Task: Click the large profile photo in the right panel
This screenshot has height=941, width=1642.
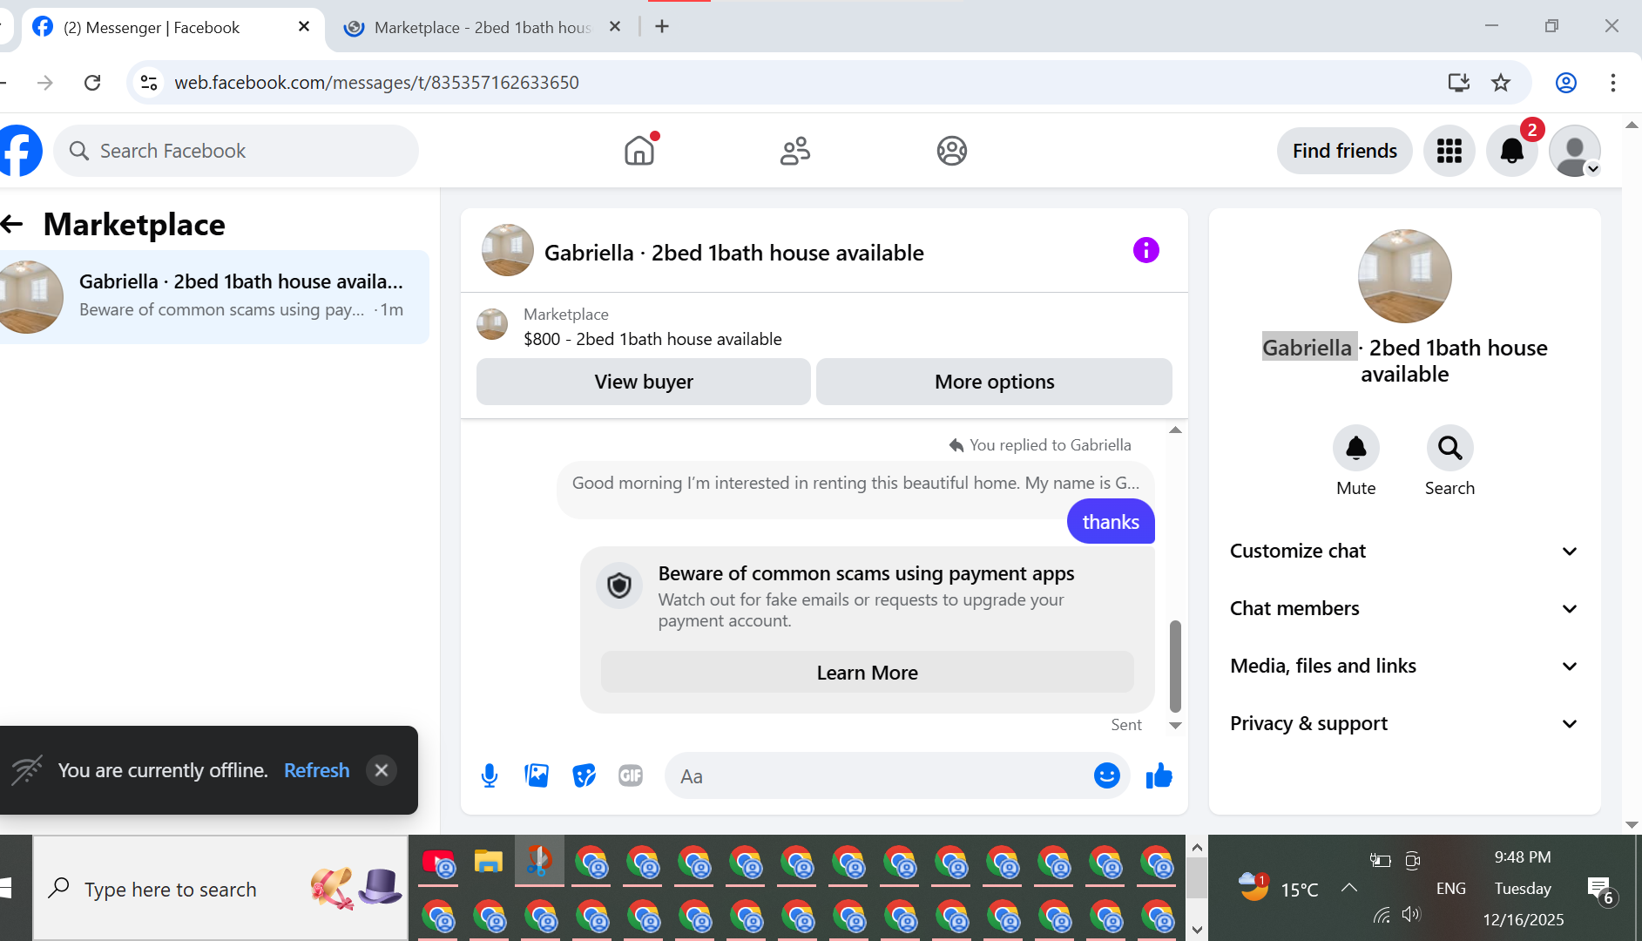Action: point(1404,276)
